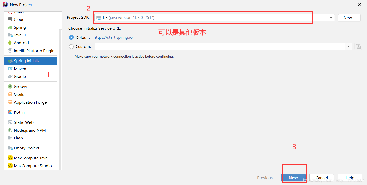
Task: Select the Spring Initializr project type
Action: coord(28,60)
